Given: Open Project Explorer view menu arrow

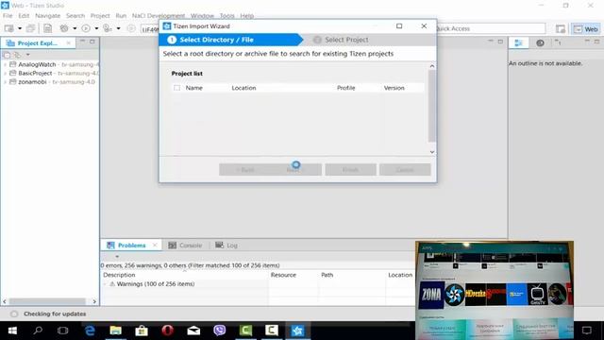Looking at the screenshot, I should pyautogui.click(x=27, y=55).
